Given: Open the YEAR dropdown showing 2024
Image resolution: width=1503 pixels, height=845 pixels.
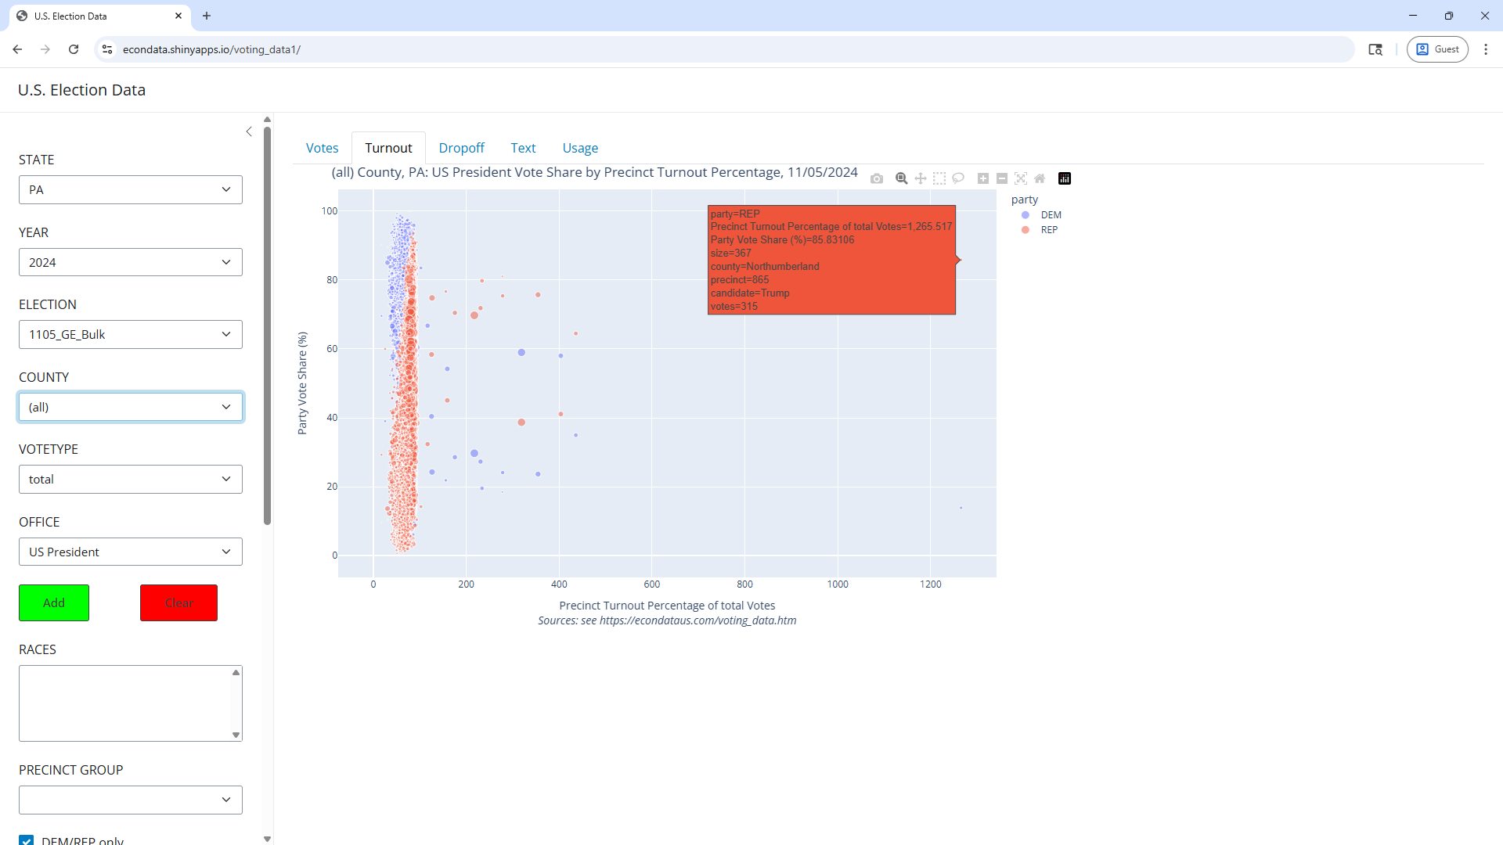Looking at the screenshot, I should point(131,262).
